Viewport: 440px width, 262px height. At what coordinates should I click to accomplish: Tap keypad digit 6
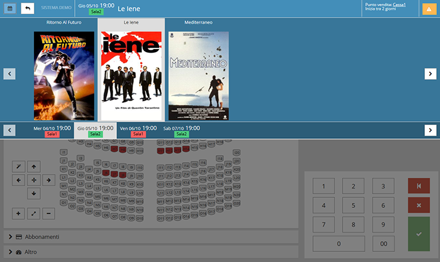(383, 205)
